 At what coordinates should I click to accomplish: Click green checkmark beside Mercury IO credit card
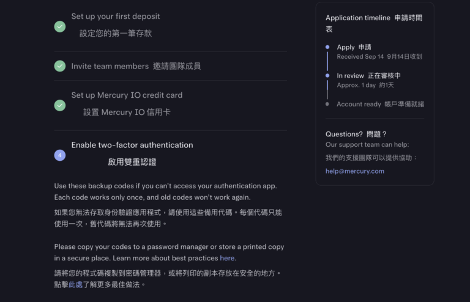pos(60,105)
